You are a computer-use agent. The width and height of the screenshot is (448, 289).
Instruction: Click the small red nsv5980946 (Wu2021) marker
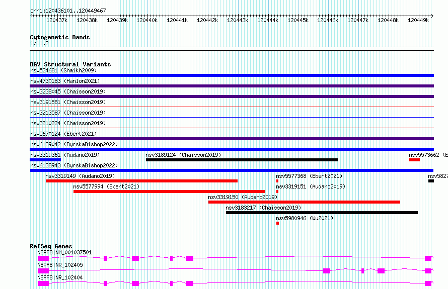[x=277, y=223]
